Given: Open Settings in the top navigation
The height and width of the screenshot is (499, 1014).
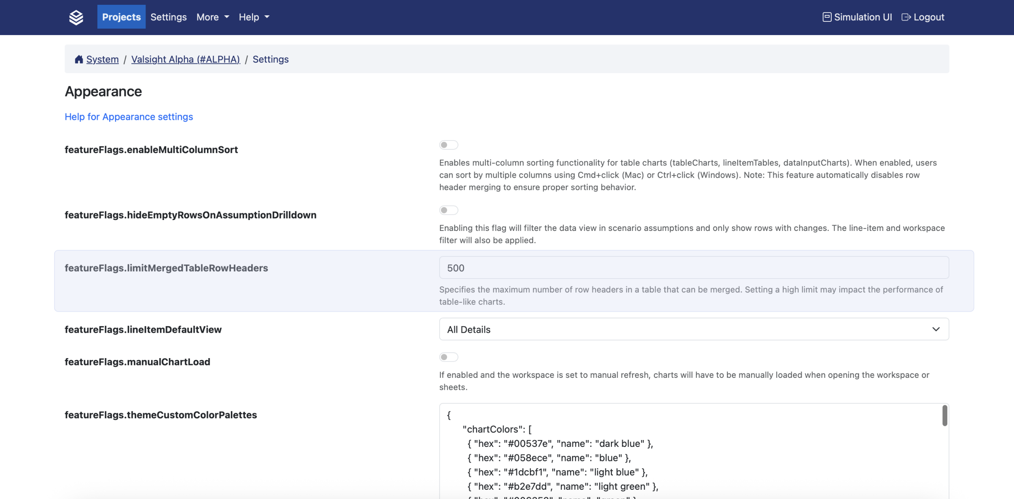Looking at the screenshot, I should coord(168,17).
